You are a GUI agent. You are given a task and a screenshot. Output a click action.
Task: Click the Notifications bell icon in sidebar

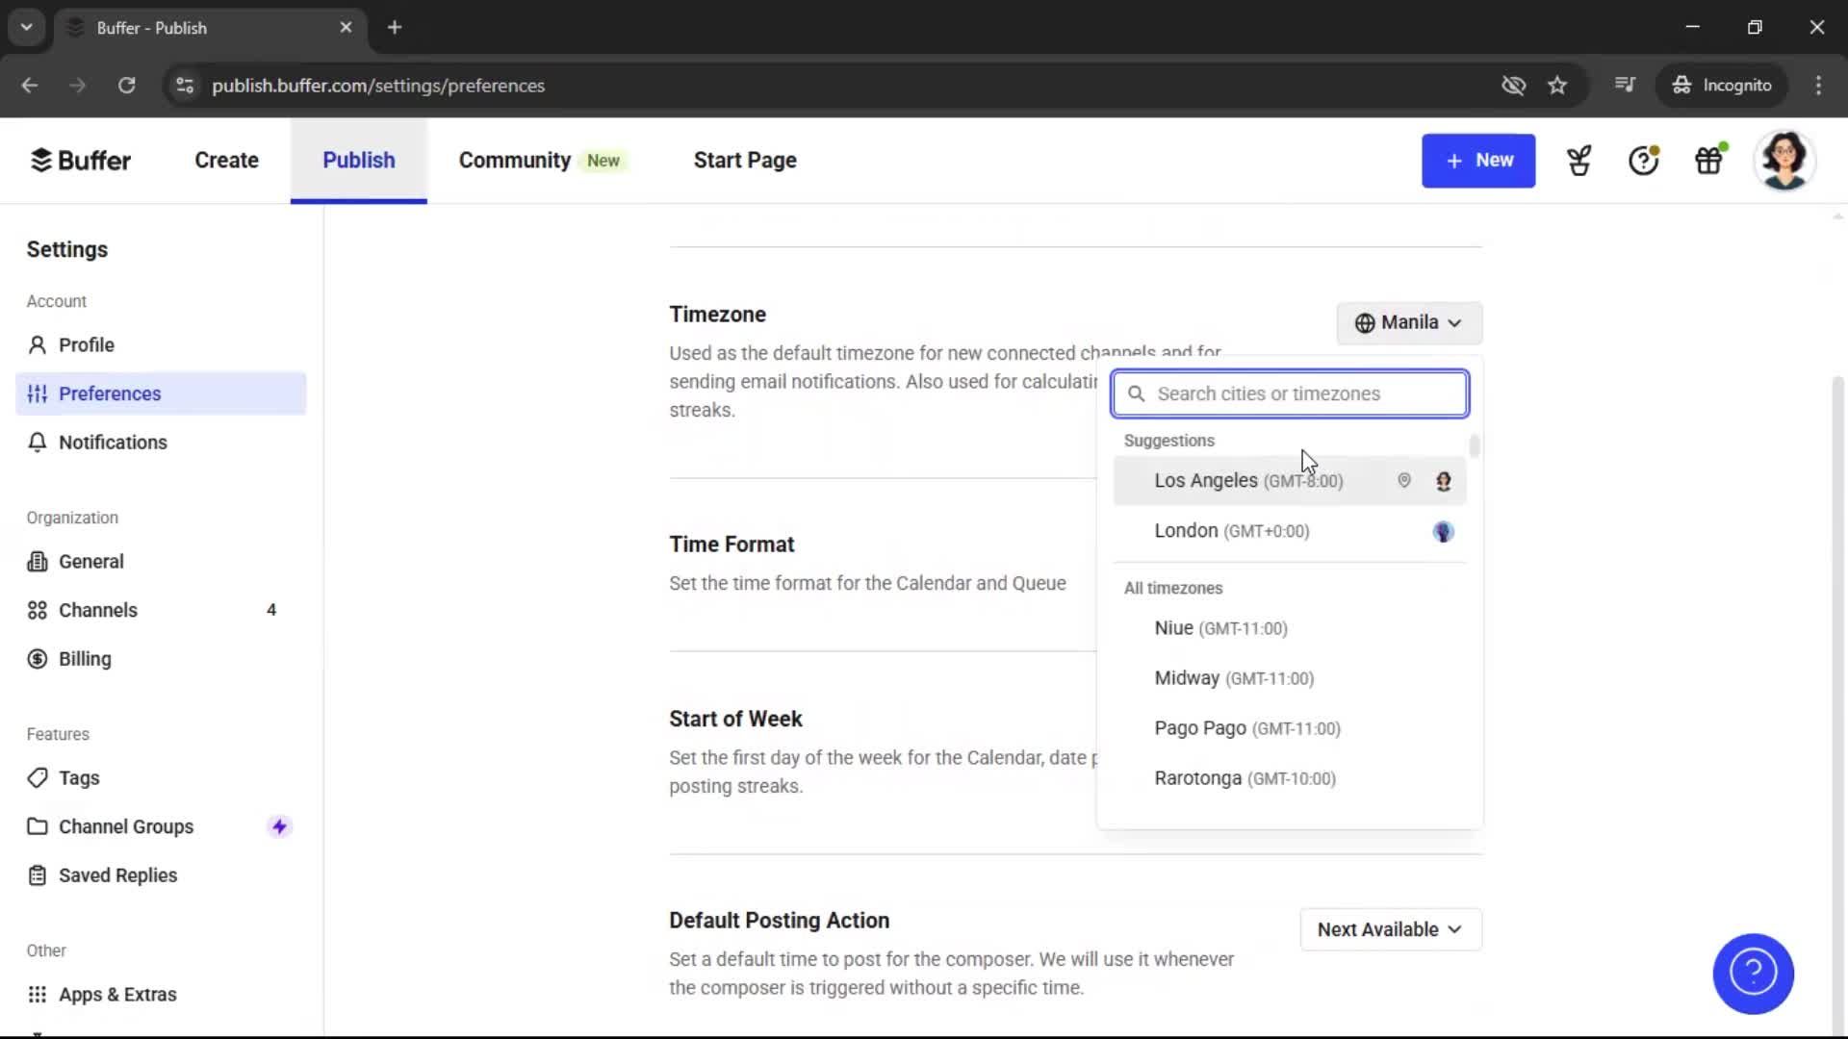37,442
